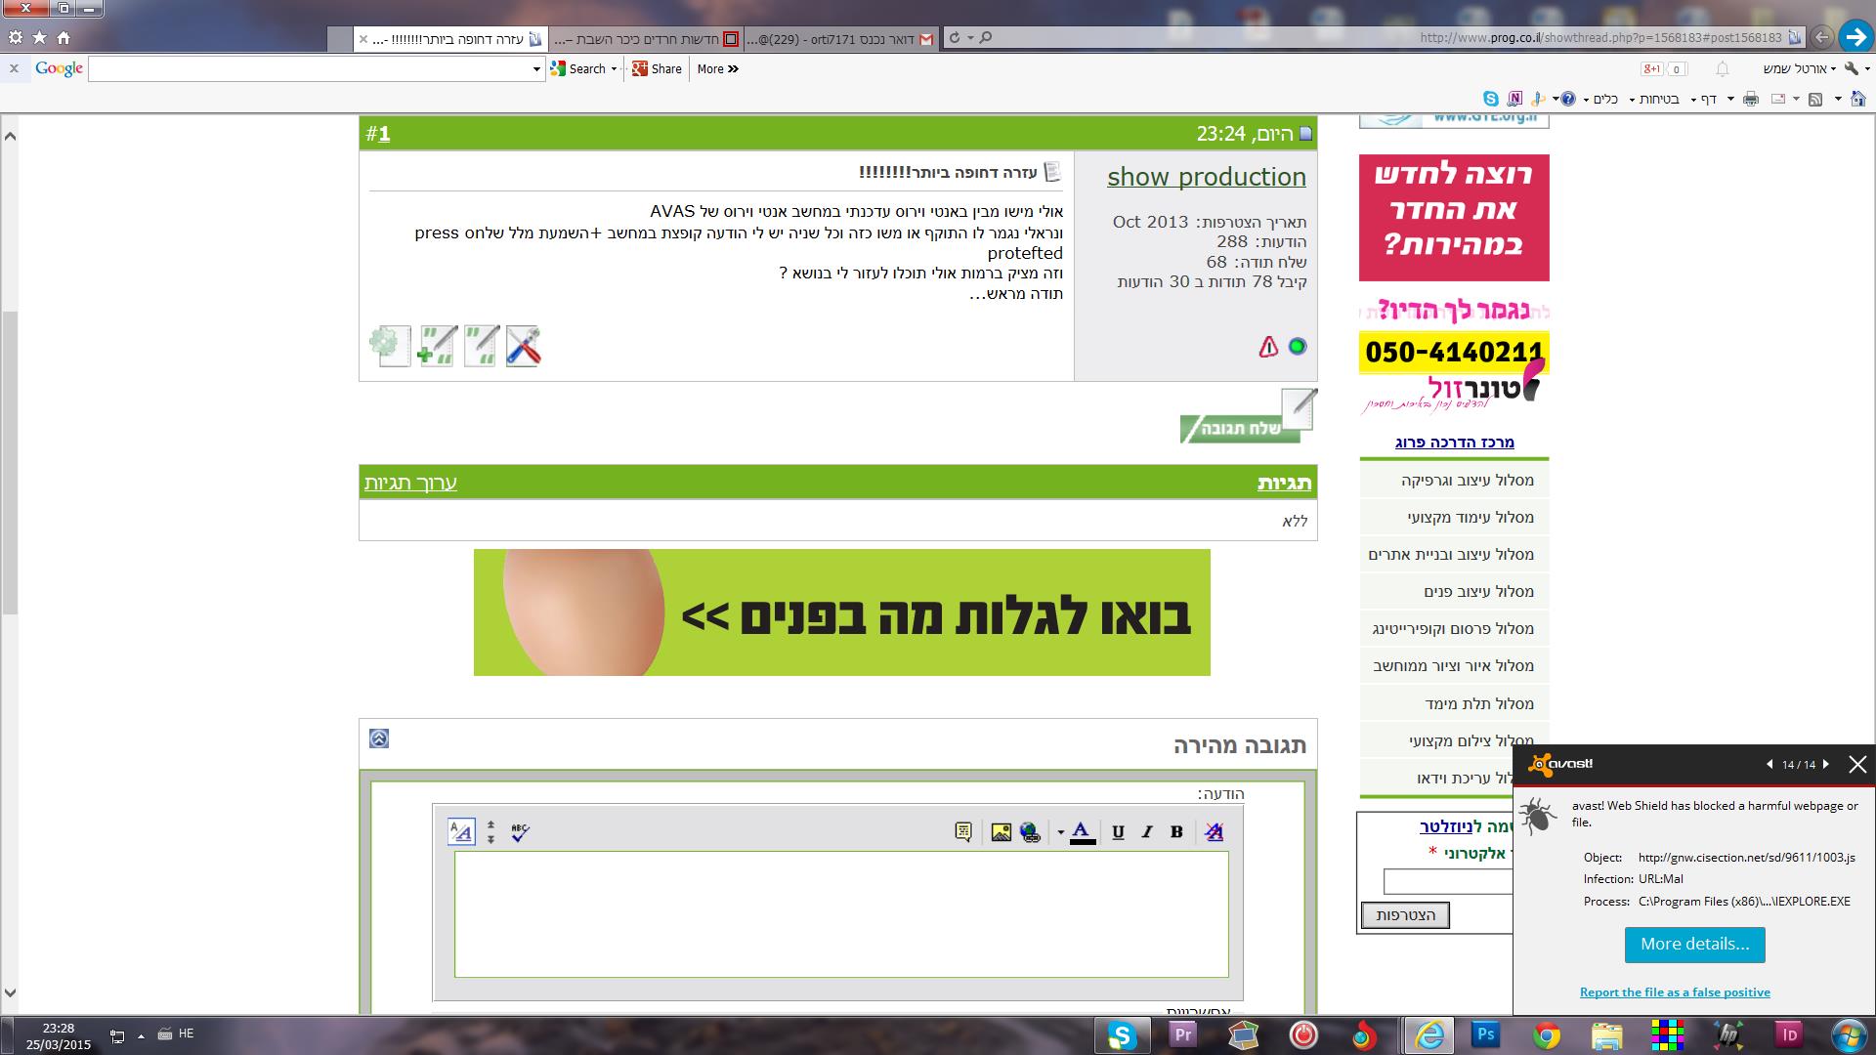Open the show production user profile link

(1206, 177)
